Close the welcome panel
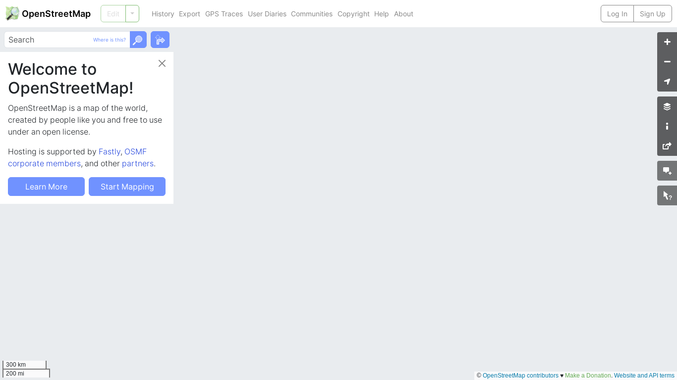This screenshot has width=677, height=380. 162,63
